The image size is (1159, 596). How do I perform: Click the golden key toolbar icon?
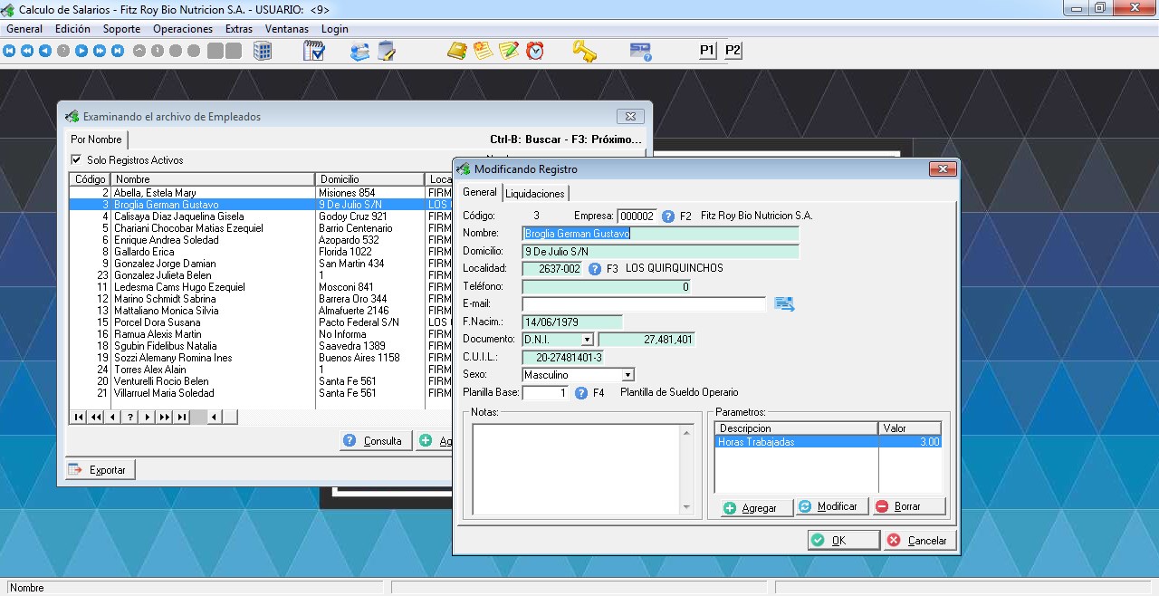click(x=584, y=51)
